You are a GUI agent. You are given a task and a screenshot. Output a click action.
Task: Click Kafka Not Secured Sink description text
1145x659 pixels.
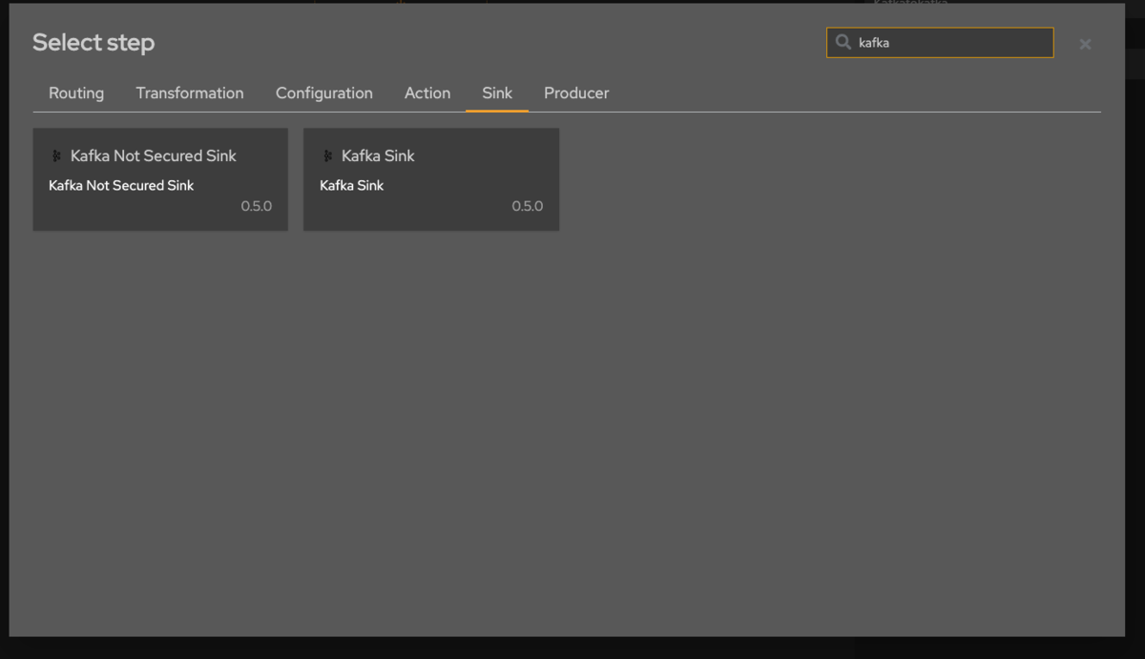coord(121,185)
